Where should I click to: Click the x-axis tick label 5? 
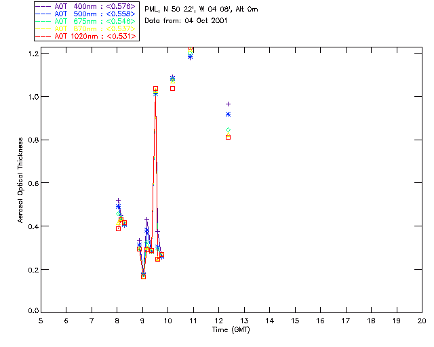[41, 321]
